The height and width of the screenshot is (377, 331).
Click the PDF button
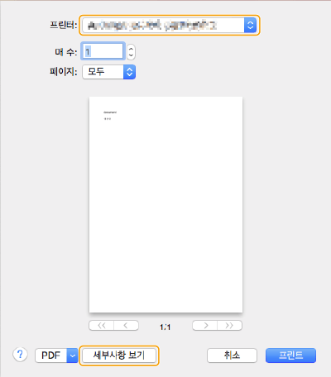pyautogui.click(x=51, y=356)
